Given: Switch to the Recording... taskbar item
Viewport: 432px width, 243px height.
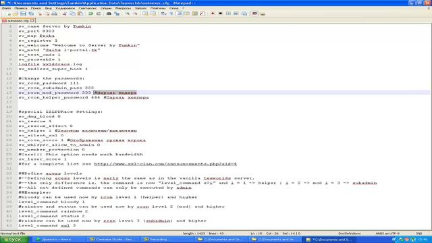Looking at the screenshot, I should click(x=167, y=240).
